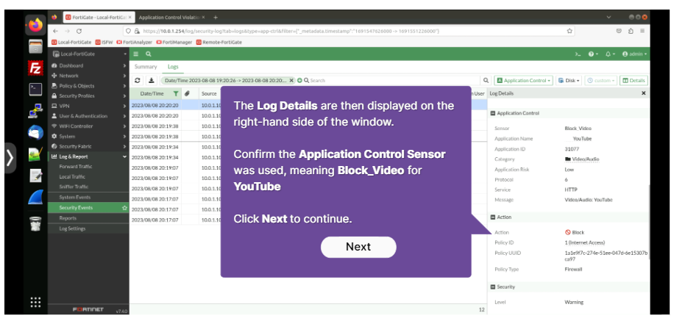Screen dimensions: 674x335
Task: Expand the System menu
Action: click(88, 137)
